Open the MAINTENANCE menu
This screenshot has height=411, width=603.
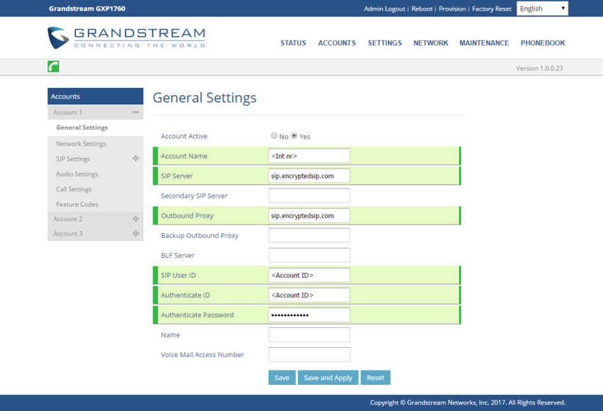(484, 43)
